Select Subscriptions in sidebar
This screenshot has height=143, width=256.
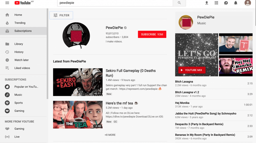23,31
